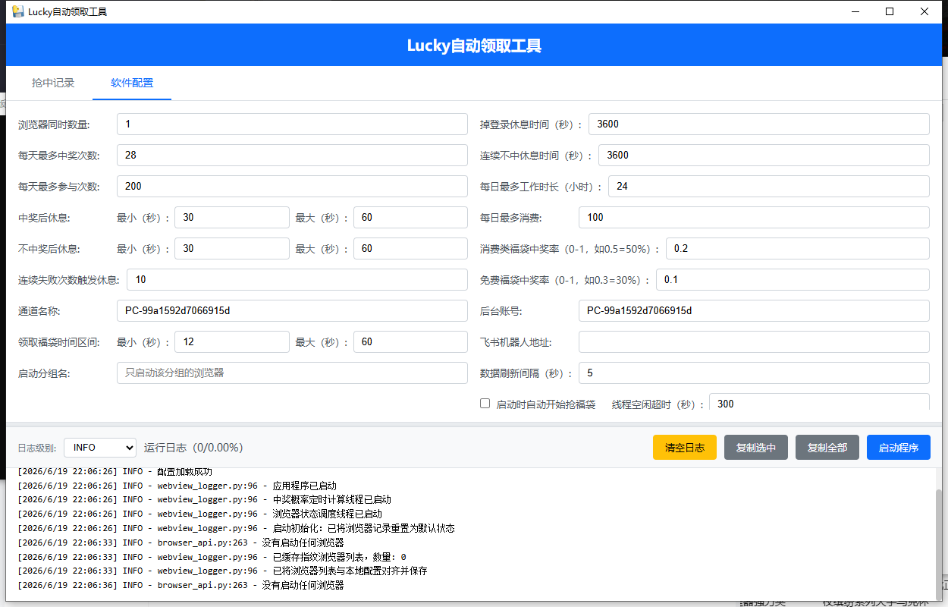Minimize the Lucky自动领取工具 window
This screenshot has height=607, width=948.
tap(855, 11)
